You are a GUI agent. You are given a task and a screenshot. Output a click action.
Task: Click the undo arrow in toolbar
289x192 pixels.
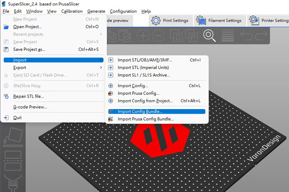(x=246, y=35)
